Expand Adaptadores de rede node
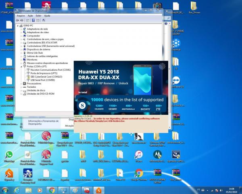The width and height of the screenshot is (242, 194). (x=21, y=29)
